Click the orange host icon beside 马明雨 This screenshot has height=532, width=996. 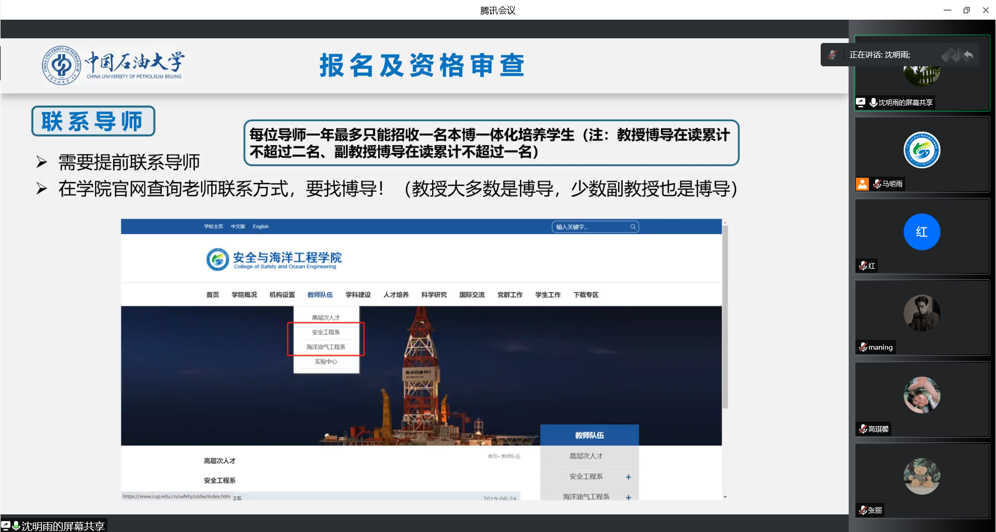tap(862, 184)
